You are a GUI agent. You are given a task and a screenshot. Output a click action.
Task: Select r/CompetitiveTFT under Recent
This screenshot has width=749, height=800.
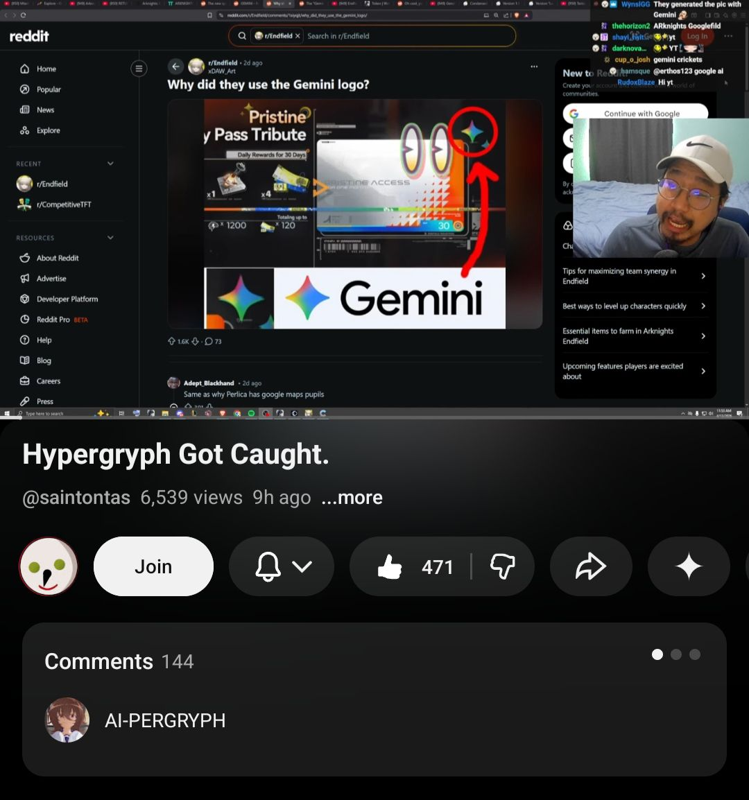coord(54,205)
